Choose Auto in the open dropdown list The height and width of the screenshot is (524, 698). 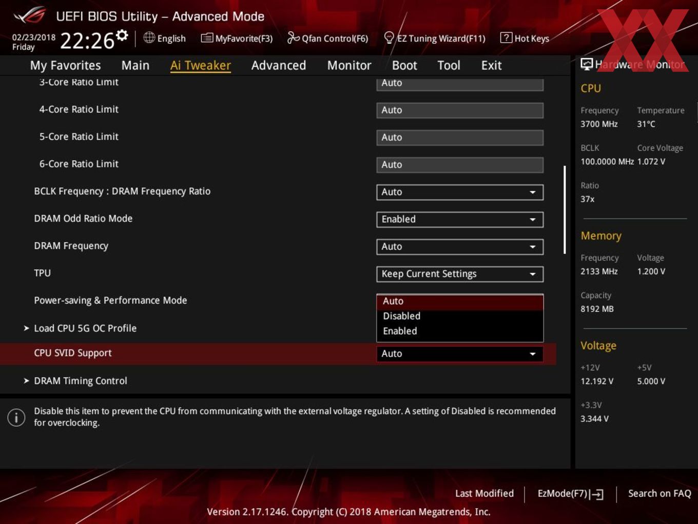tap(460, 302)
